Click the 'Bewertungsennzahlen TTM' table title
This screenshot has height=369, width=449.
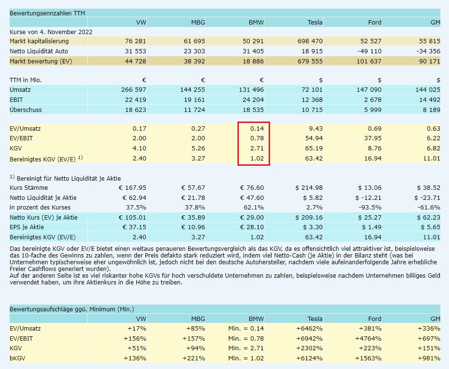(x=47, y=13)
